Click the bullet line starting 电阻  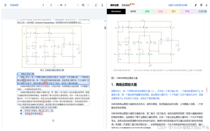click(31, 113)
